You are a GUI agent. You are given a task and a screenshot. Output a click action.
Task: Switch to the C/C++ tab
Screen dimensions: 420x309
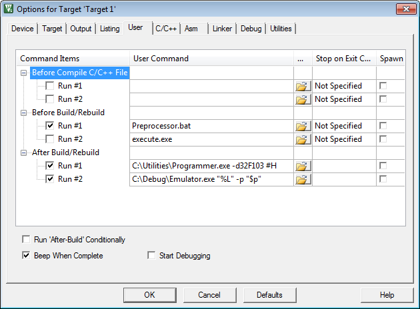pyautogui.click(x=166, y=29)
